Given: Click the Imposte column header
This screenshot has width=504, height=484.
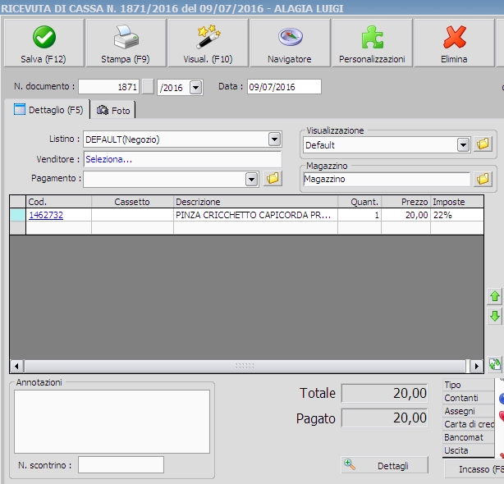Looking at the screenshot, I should click(x=457, y=202).
